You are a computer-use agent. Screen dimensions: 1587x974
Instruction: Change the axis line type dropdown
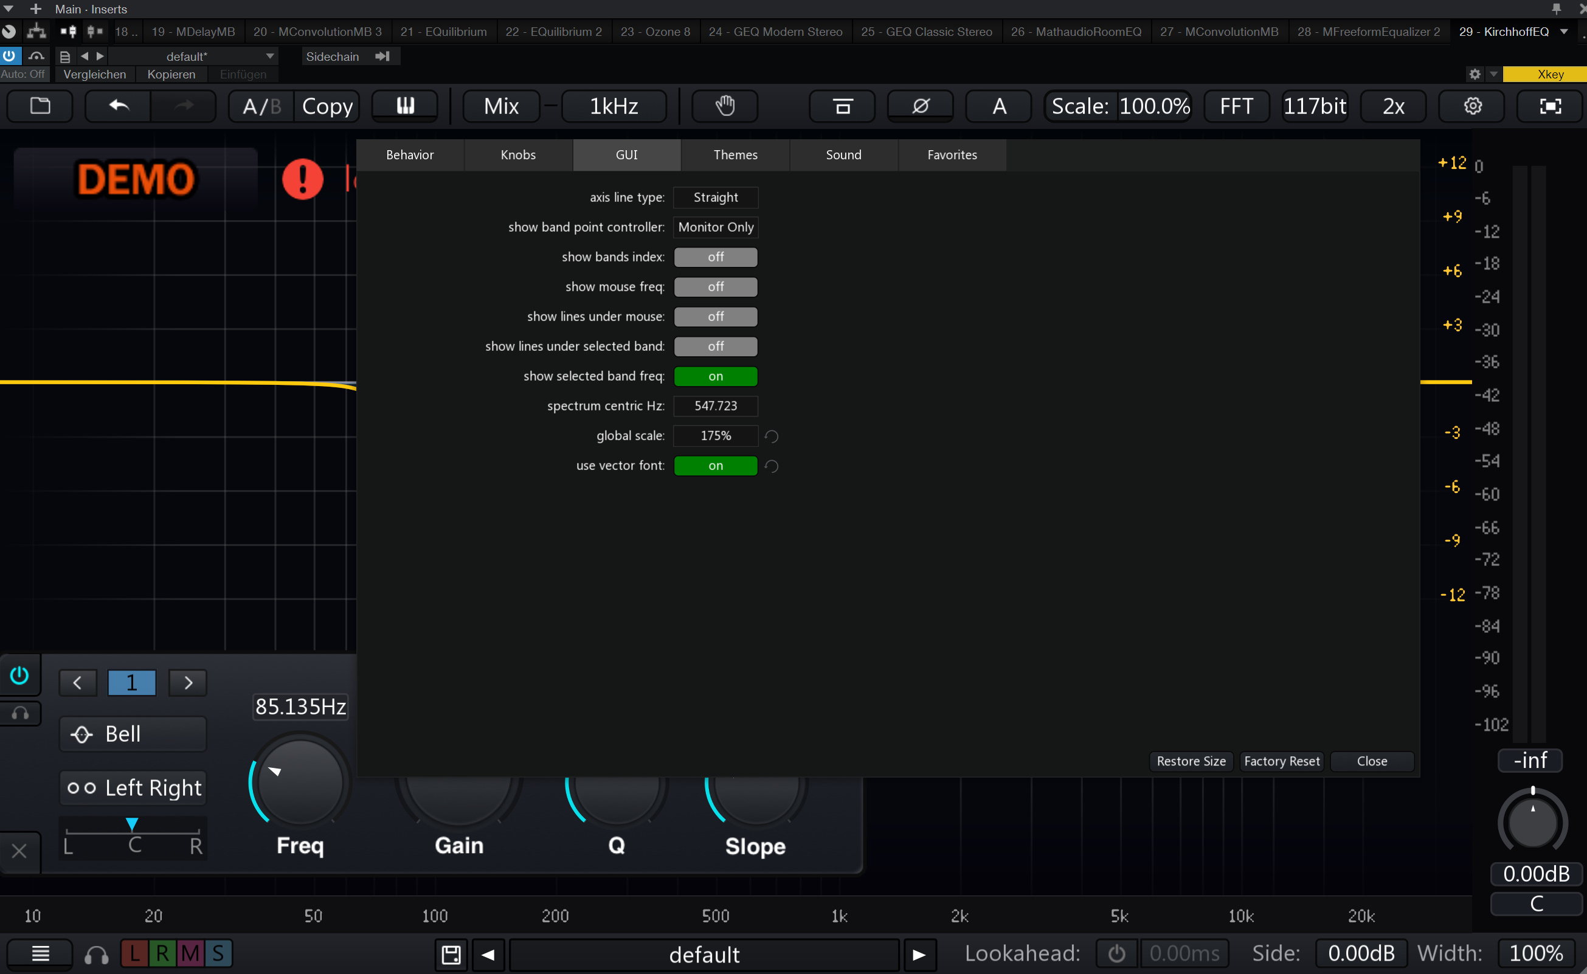(715, 196)
